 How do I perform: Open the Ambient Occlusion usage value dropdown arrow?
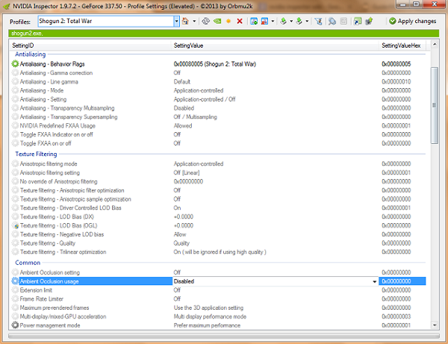[x=374, y=281]
